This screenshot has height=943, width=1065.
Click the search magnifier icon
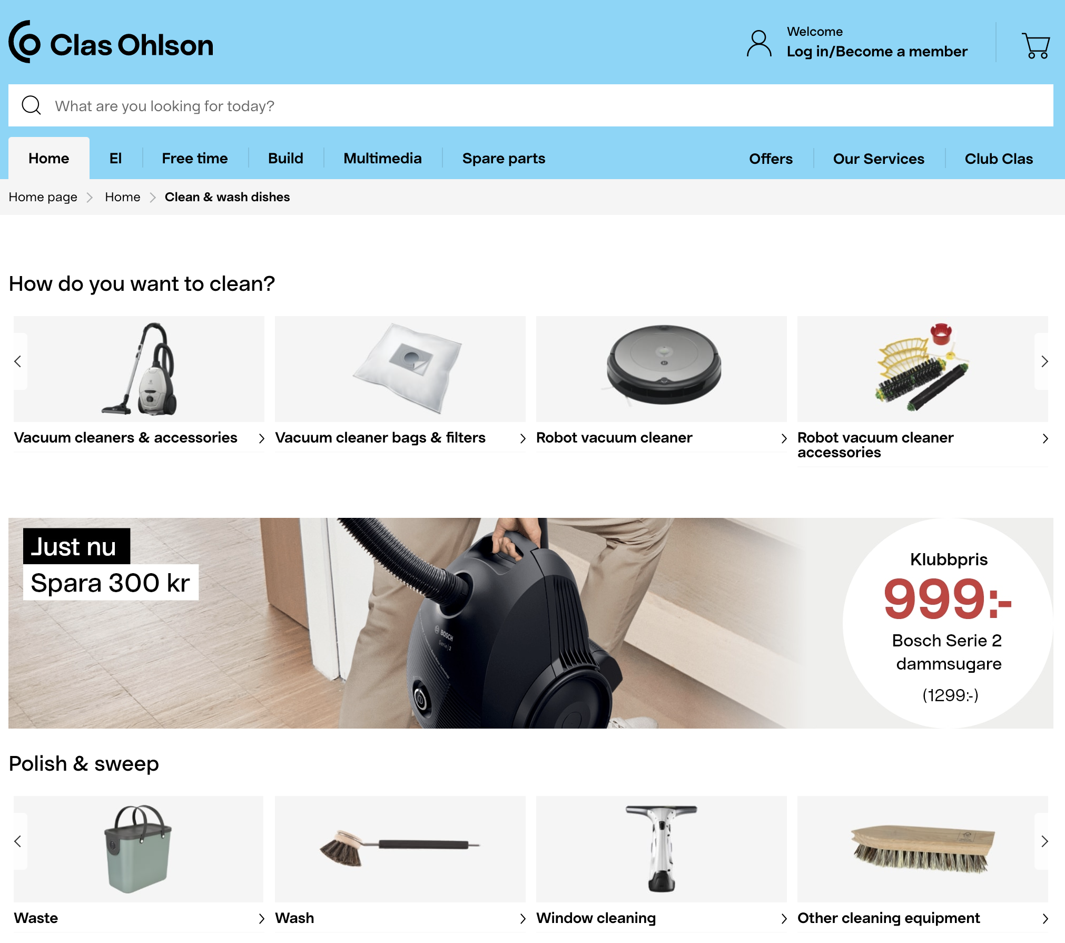[31, 105]
